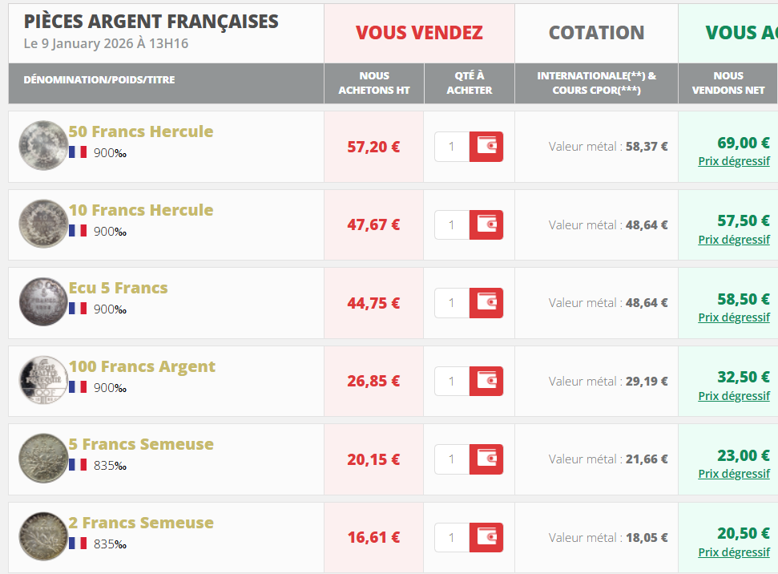
Task: Open the 100 Francs Argent coin thumbnail
Action: [x=42, y=380]
